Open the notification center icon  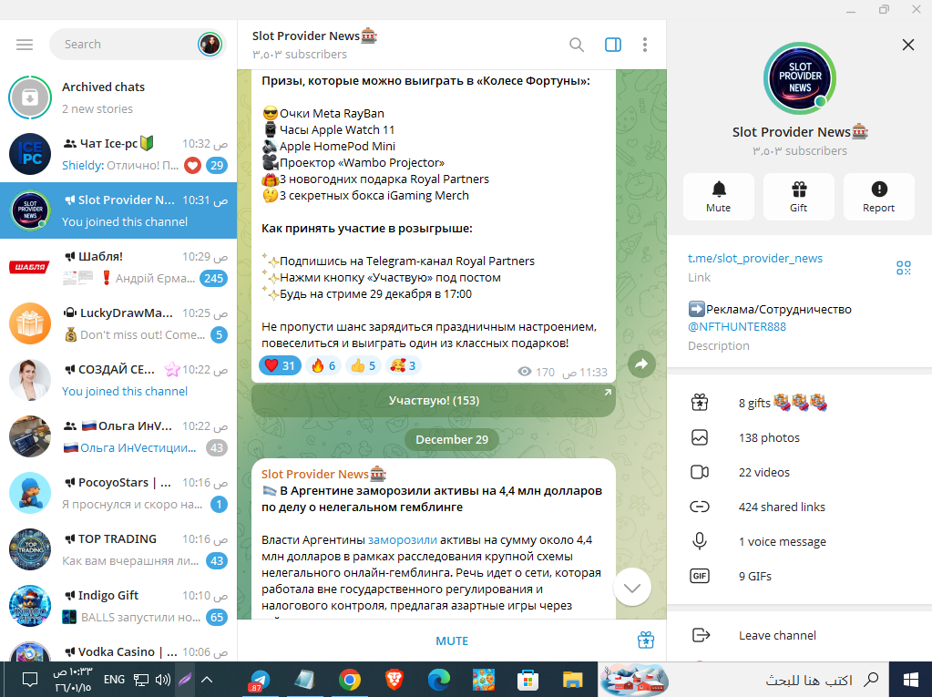pos(30,679)
